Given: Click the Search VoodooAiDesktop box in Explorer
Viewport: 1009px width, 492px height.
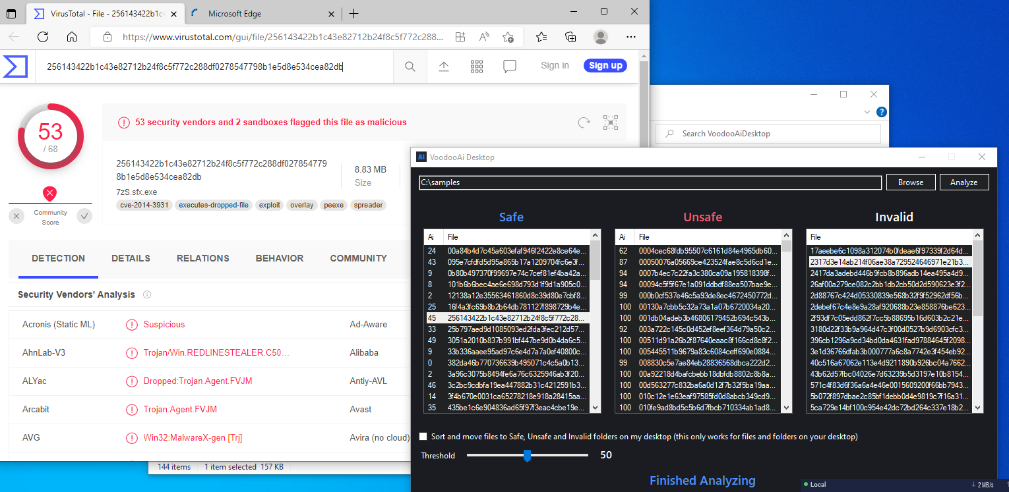Looking at the screenshot, I should (768, 134).
